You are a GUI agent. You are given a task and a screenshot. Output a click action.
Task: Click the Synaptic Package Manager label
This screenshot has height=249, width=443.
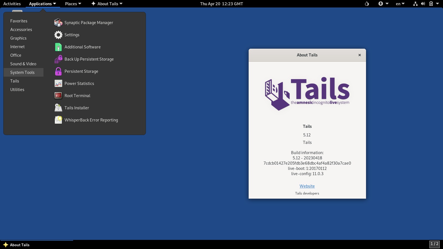pyautogui.click(x=89, y=23)
